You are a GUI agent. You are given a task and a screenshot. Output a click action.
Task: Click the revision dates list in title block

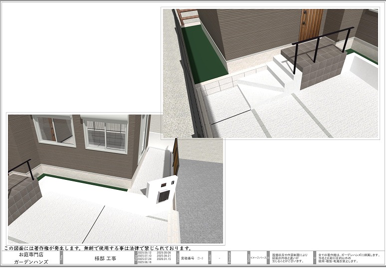tap(154, 258)
